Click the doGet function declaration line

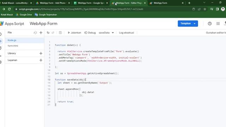click(x=68, y=45)
